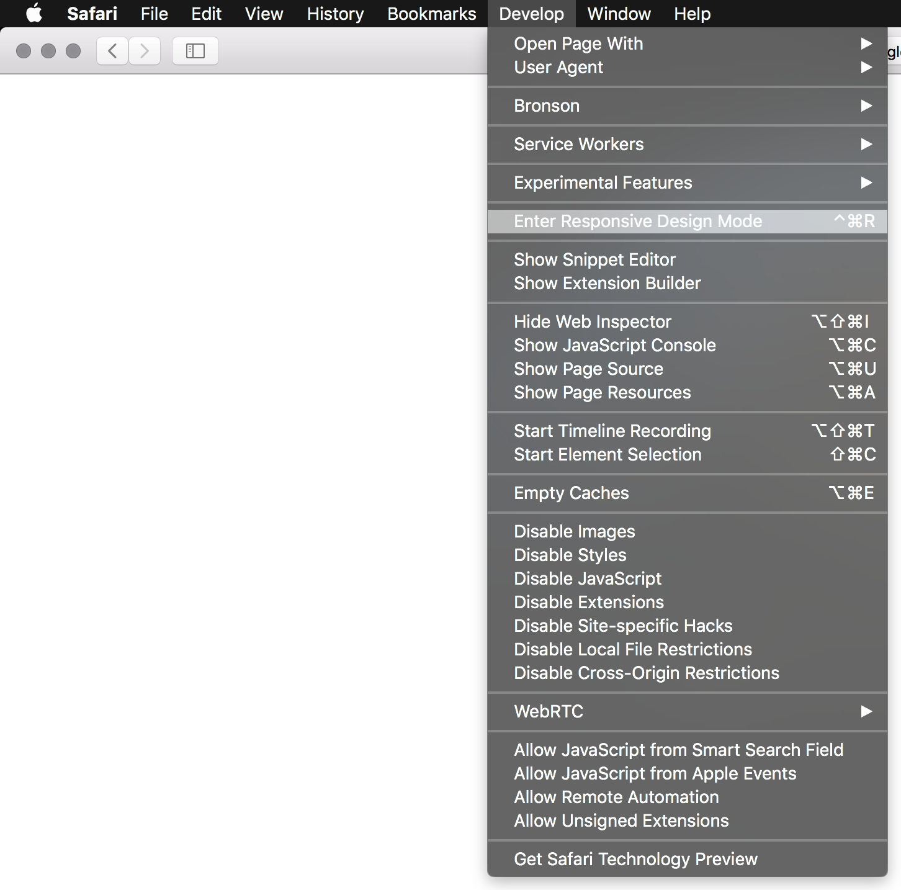Toggle the sidebar button in Safari toolbar
901x890 pixels.
195,51
